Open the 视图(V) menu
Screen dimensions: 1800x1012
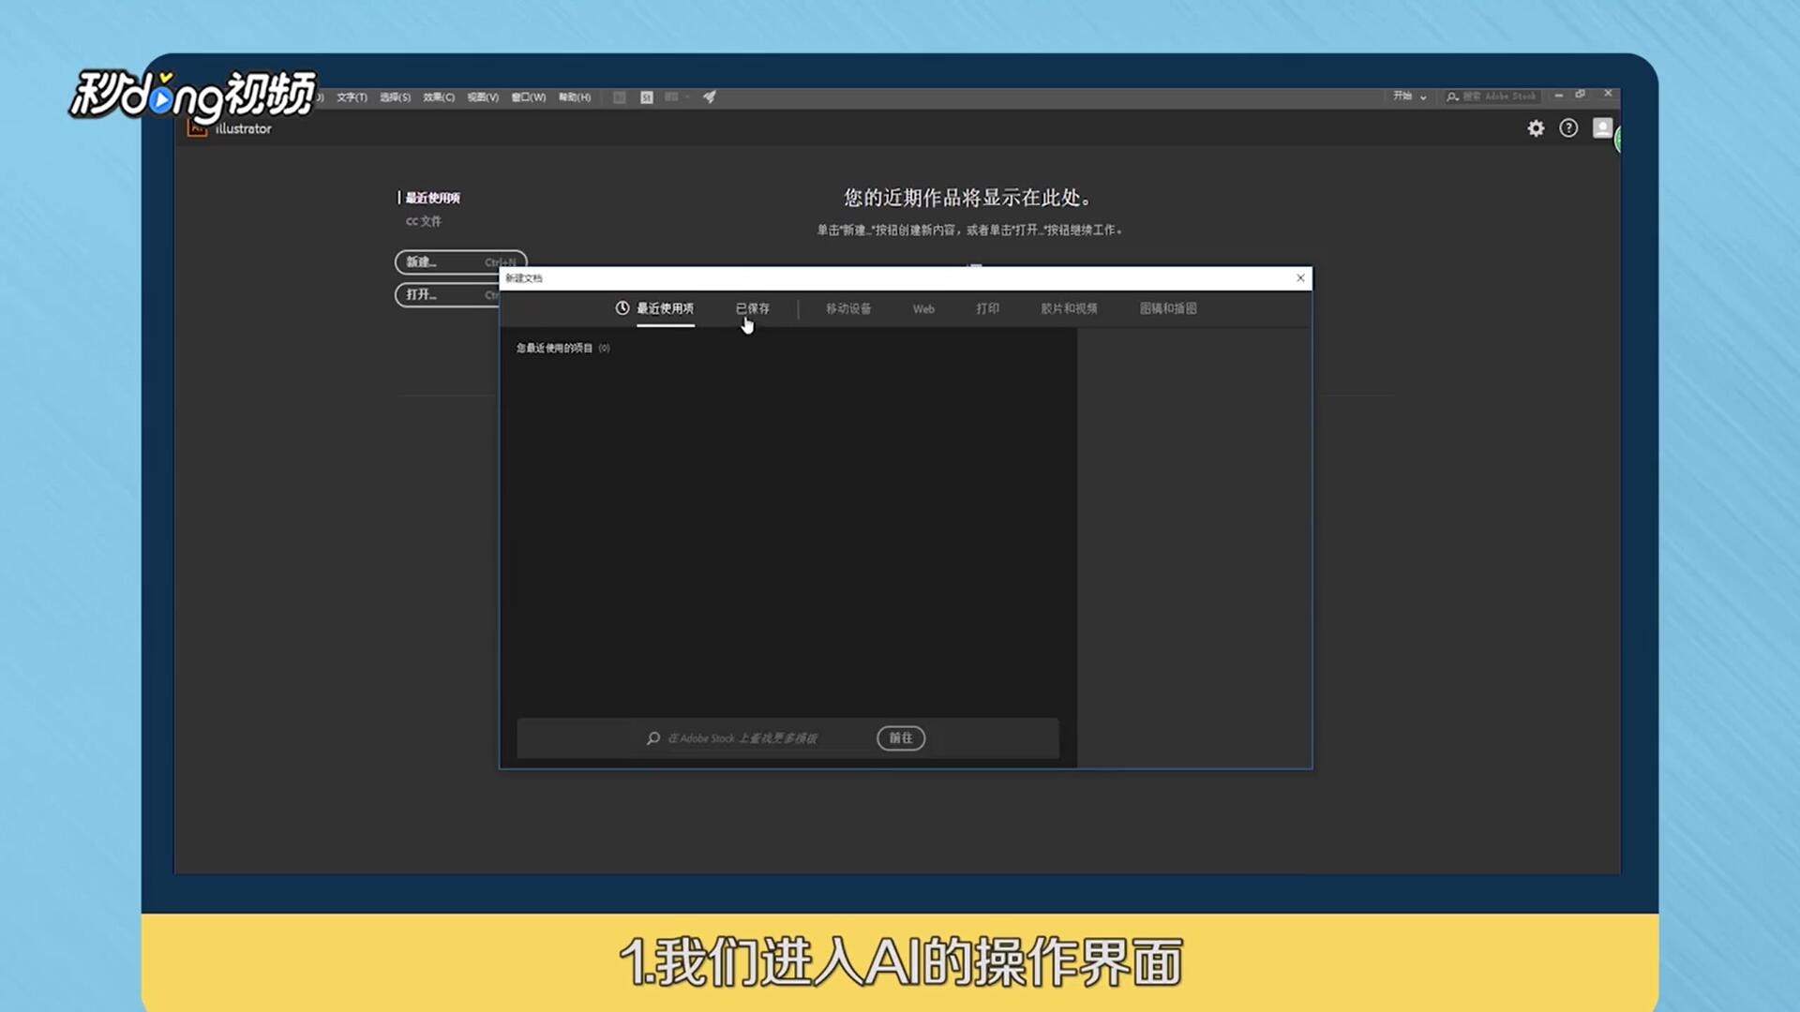tap(483, 97)
